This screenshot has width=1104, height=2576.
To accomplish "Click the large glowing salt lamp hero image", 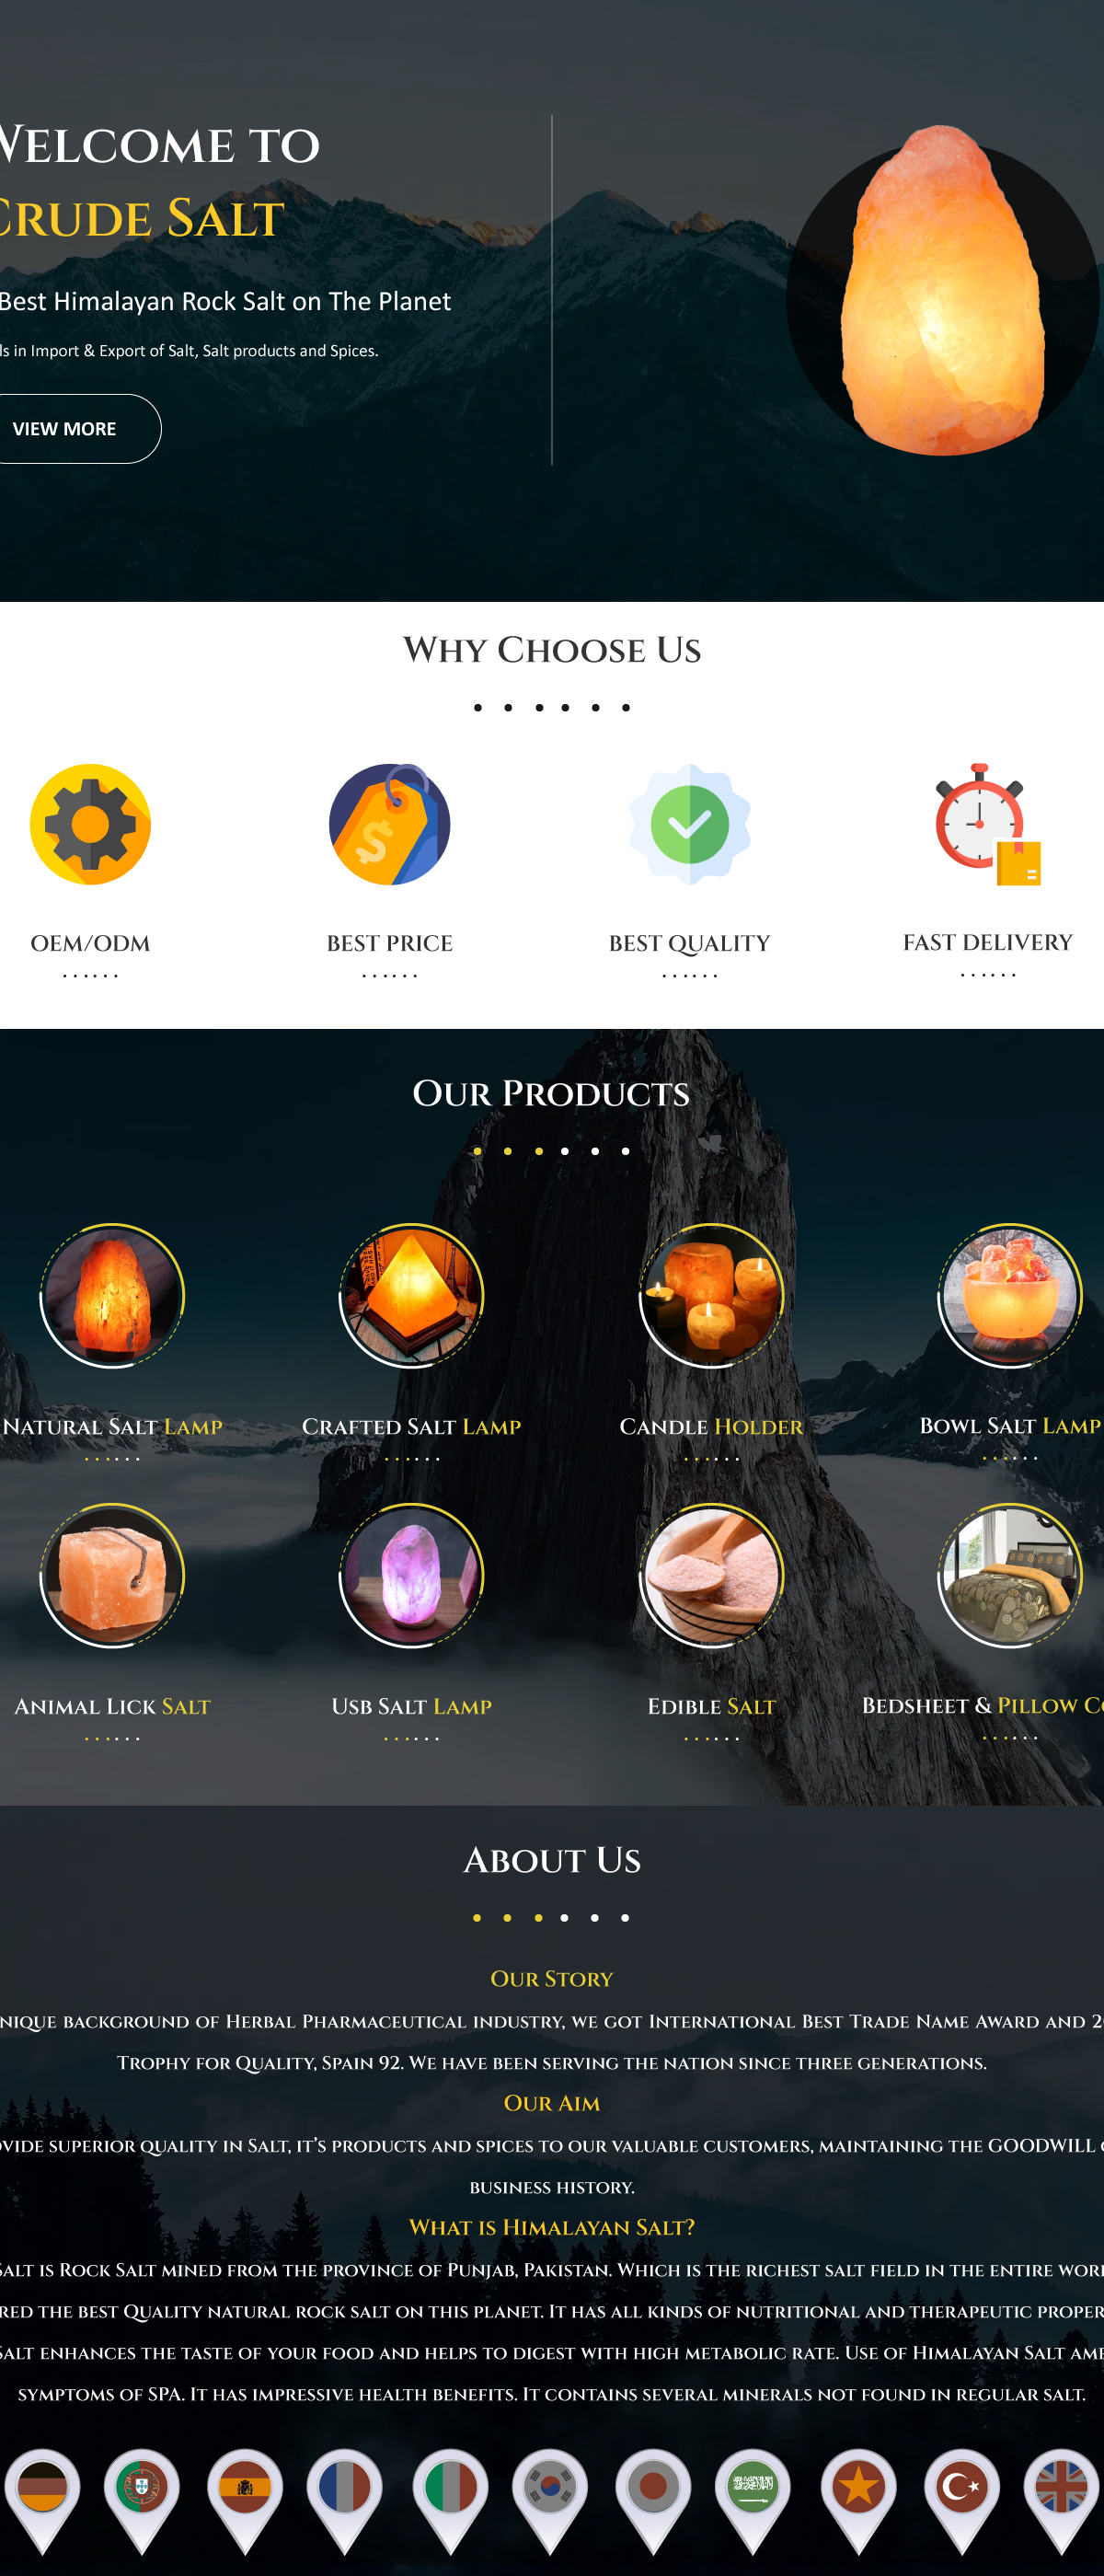I will (x=943, y=290).
